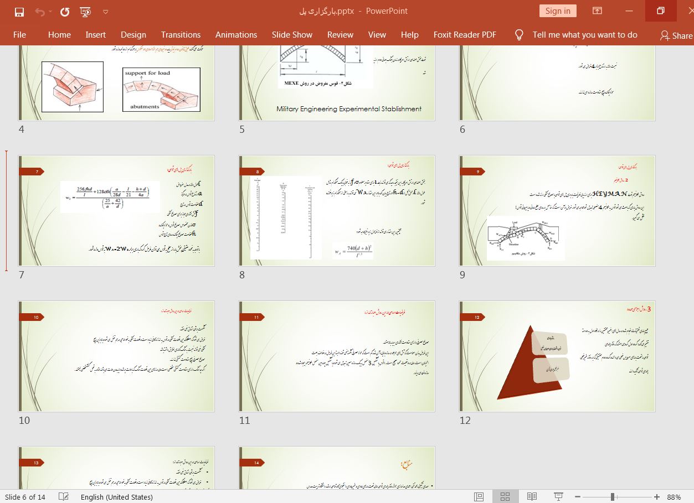Launch Slide Show view from status bar
694x503 pixels.
(x=558, y=497)
